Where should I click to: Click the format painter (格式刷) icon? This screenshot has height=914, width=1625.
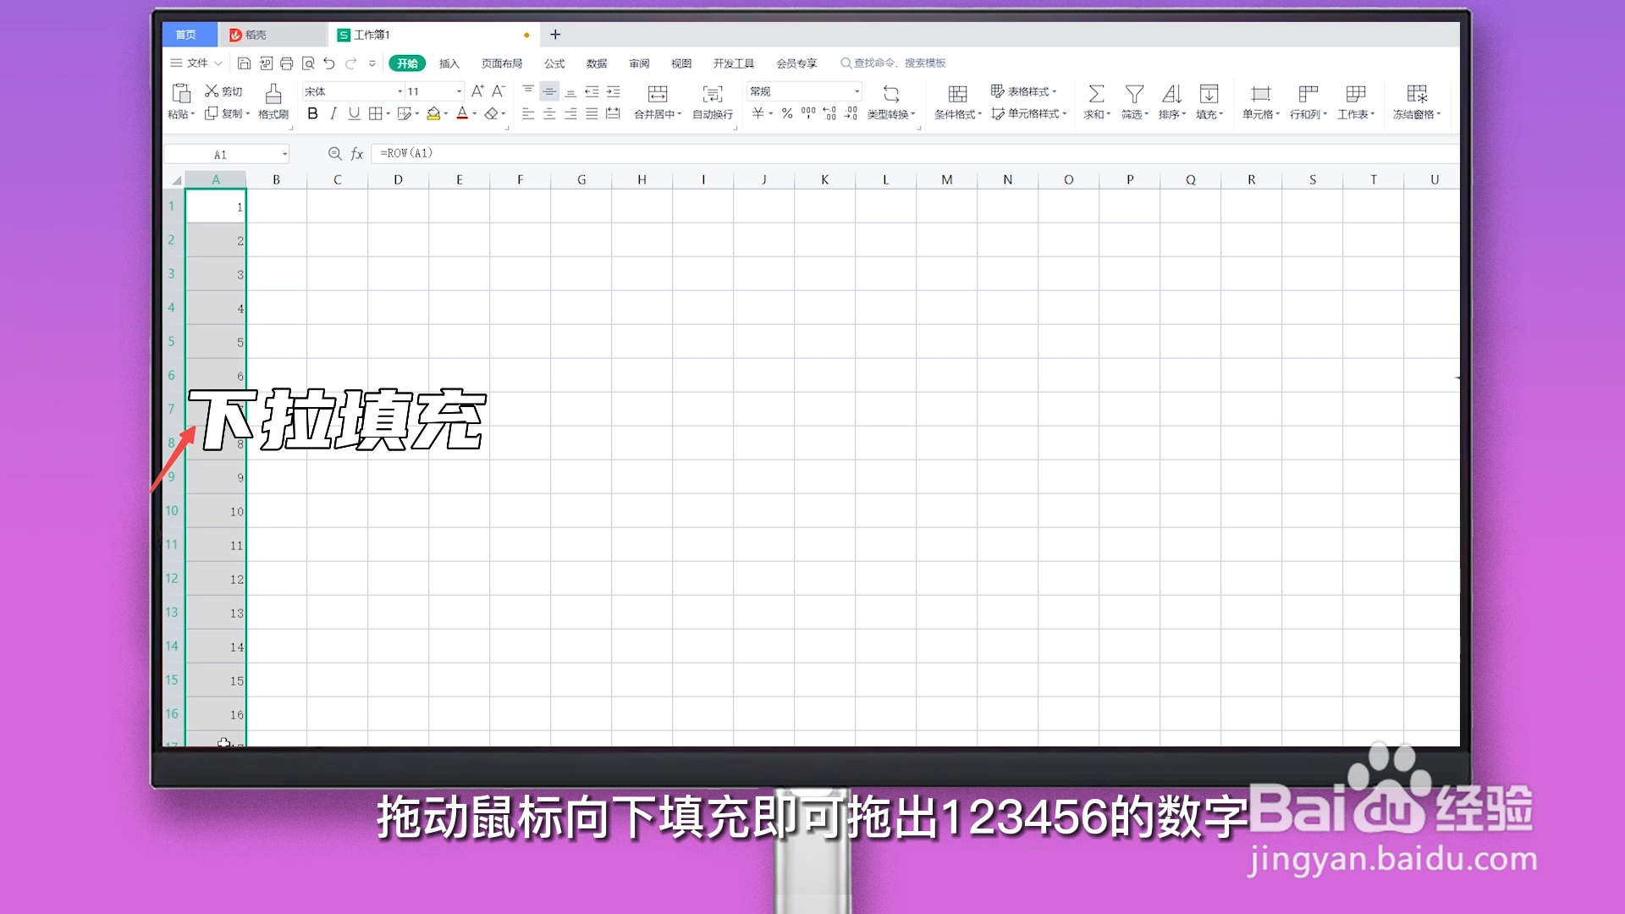click(273, 102)
